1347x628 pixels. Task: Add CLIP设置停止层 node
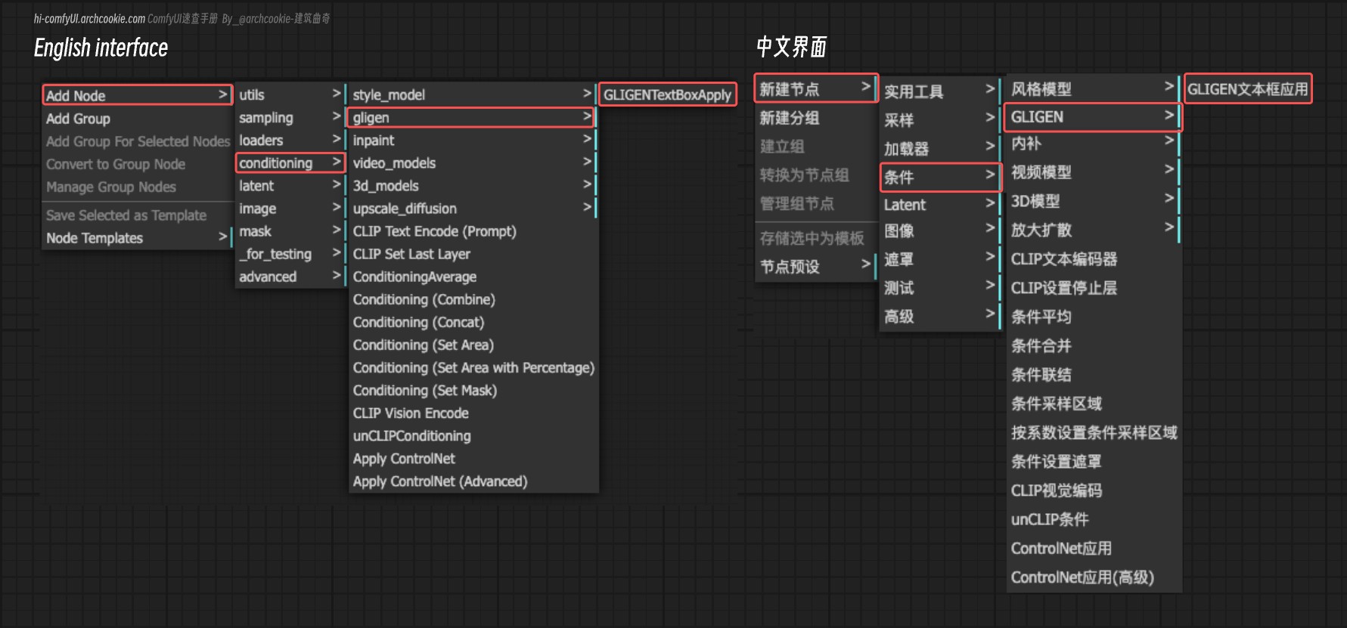1093,288
